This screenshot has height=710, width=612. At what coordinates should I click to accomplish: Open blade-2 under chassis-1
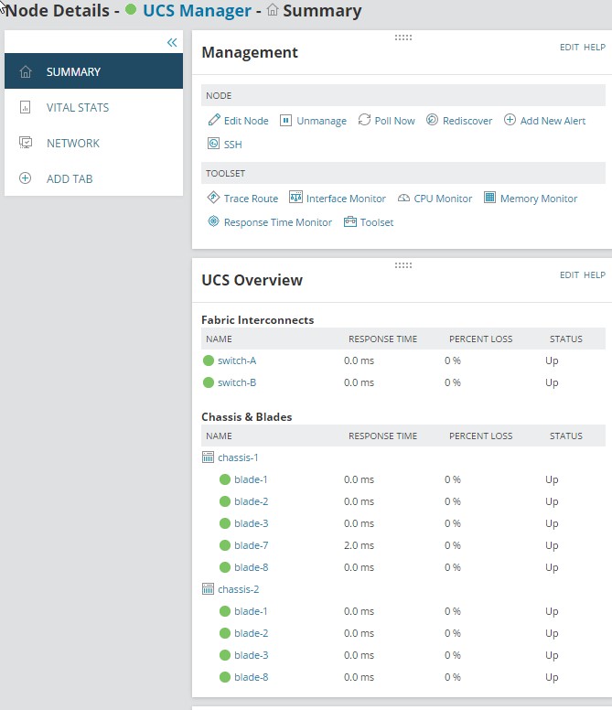pos(252,501)
